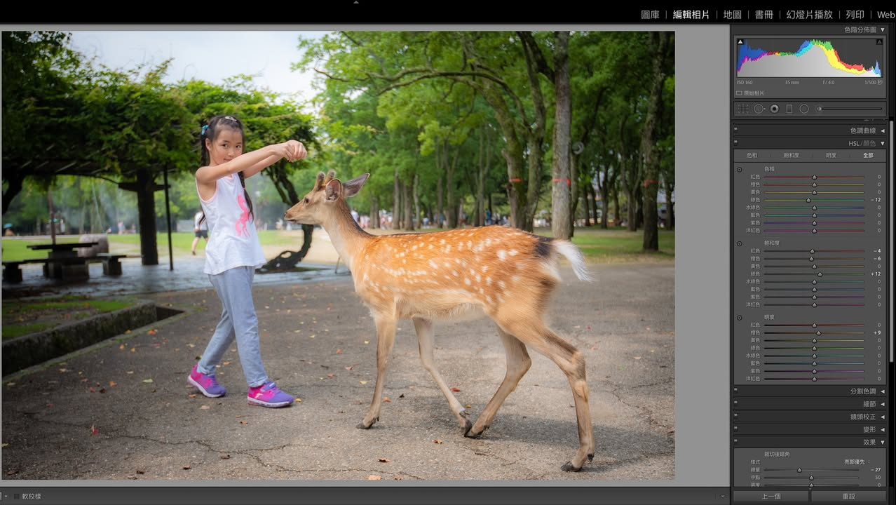This screenshot has height=505, width=896.
Task: Click the 色相 targeted adjustment icon
Action: pyautogui.click(x=739, y=170)
